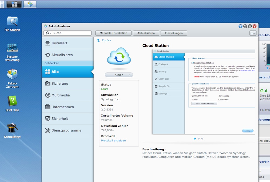270x182 pixels.
Task: Click the Sicherung camera icon
Action: (48, 83)
